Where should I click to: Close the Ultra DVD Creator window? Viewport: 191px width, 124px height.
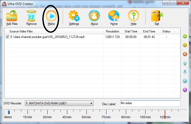pyautogui.click(x=183, y=3)
